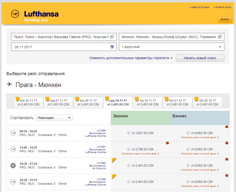
Task: Switch to the чтв 30.11.17 date tab
Action: click(x=148, y=102)
